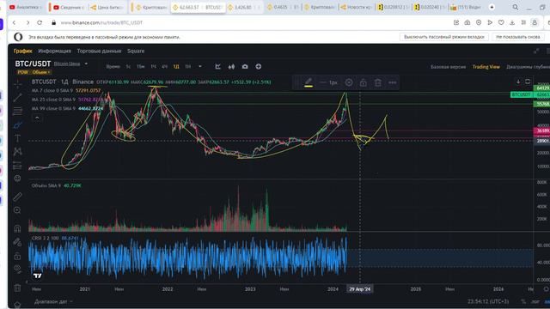Click the MA 99 close indicator label

pyautogui.click(x=53, y=109)
